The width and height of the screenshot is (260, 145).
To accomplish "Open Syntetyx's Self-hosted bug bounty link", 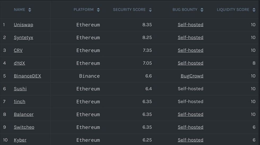I will click(191, 38).
